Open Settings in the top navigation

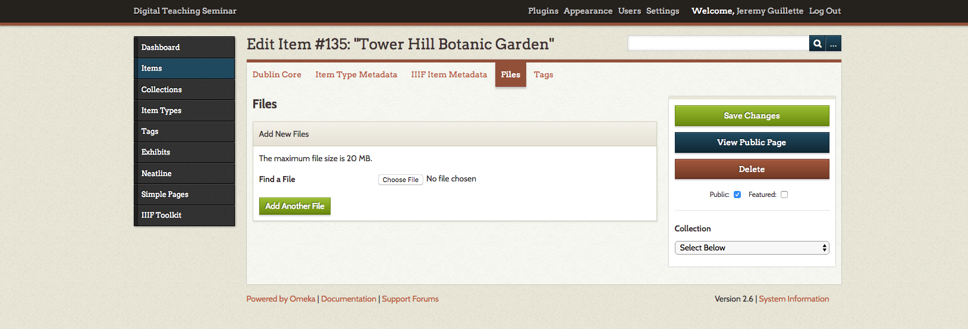click(663, 11)
